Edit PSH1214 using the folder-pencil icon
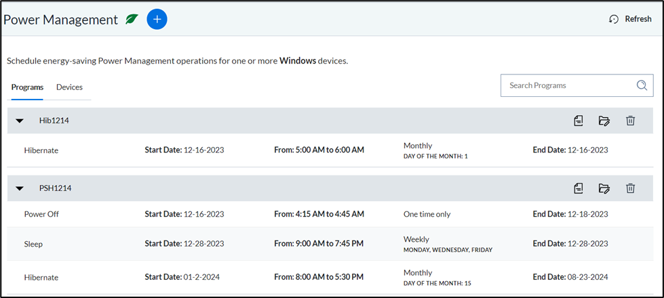The width and height of the screenshot is (664, 298). (604, 188)
